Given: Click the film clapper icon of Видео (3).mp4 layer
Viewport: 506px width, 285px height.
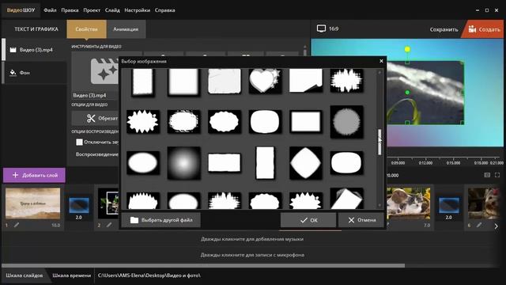Looking at the screenshot, I should (13, 50).
